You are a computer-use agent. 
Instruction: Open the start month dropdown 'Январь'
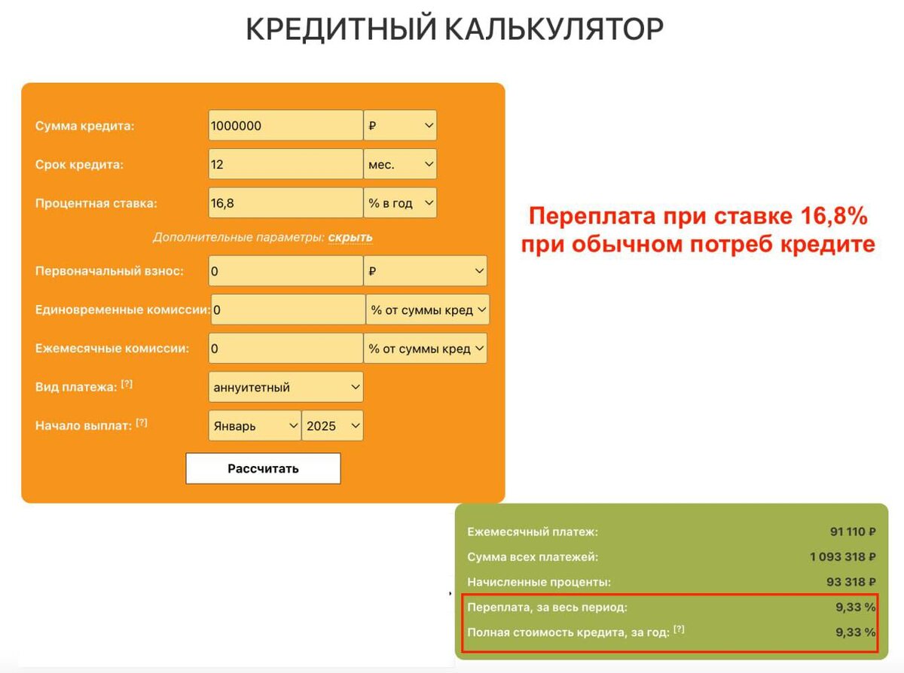[255, 425]
